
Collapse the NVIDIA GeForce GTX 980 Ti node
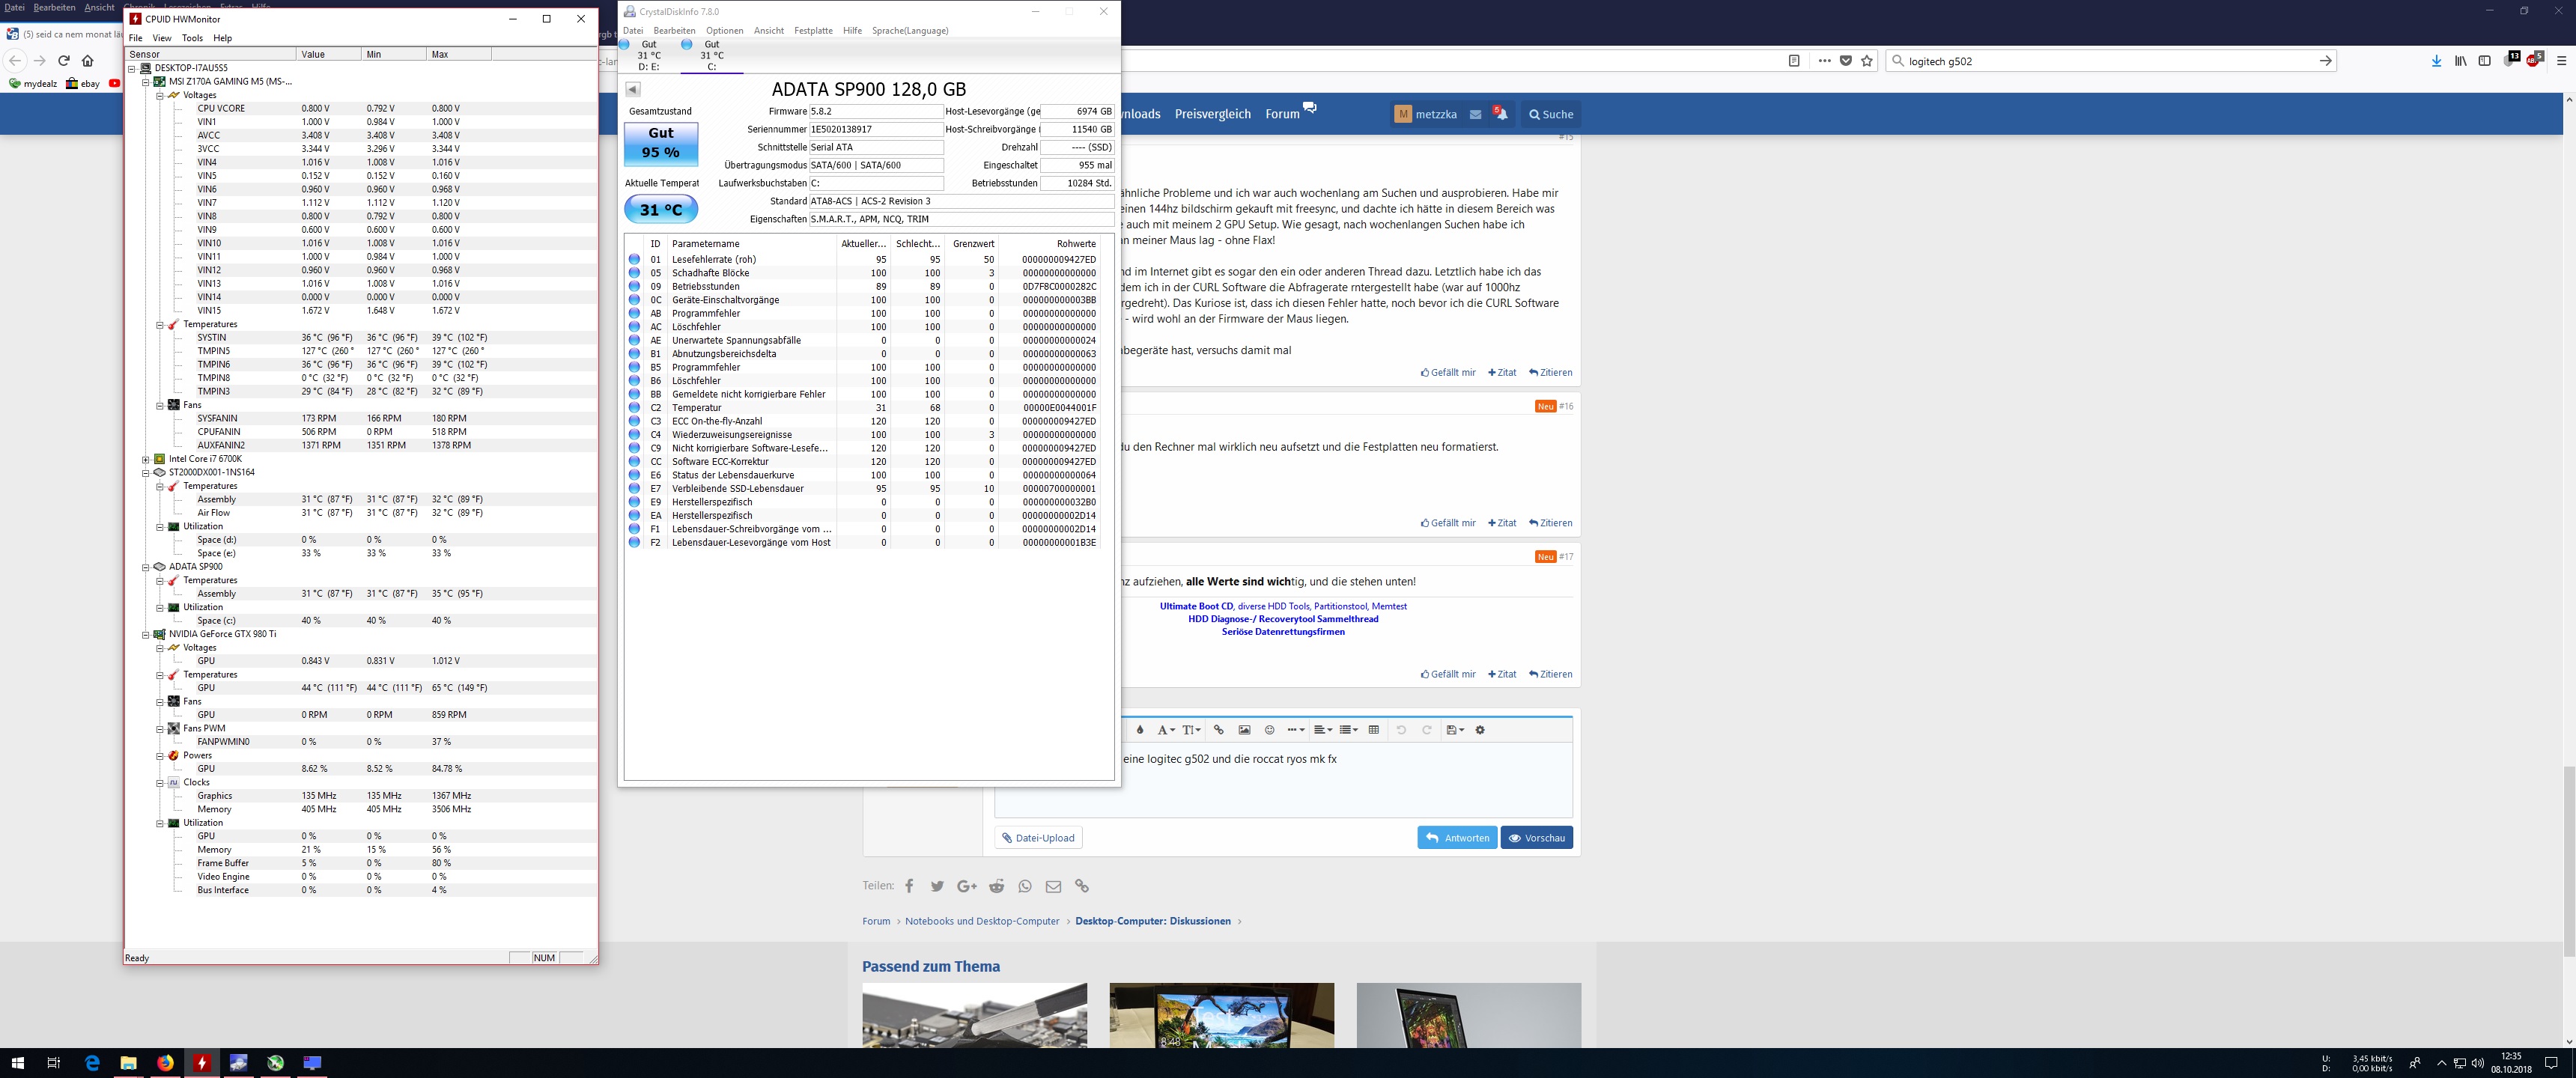pyautogui.click(x=146, y=634)
